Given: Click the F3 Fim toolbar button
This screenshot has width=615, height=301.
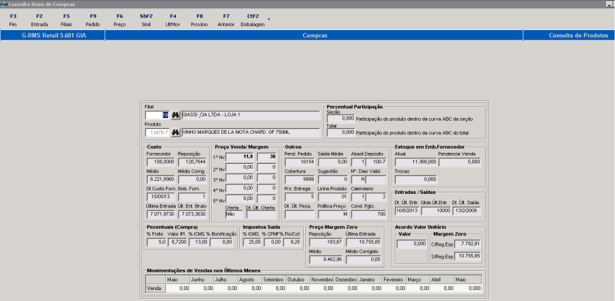Looking at the screenshot, I should coord(13,19).
